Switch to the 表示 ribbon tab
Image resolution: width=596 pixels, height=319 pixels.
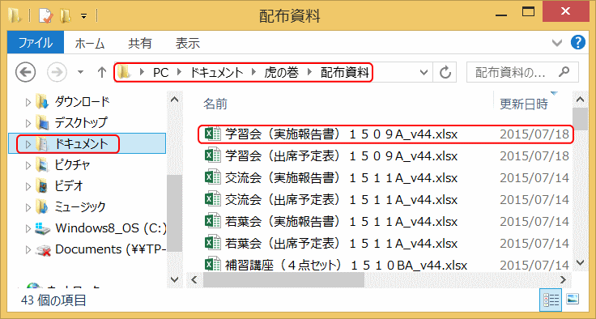[x=187, y=44]
